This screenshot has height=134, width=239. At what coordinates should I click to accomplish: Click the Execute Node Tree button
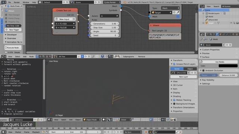[x=13, y=48]
